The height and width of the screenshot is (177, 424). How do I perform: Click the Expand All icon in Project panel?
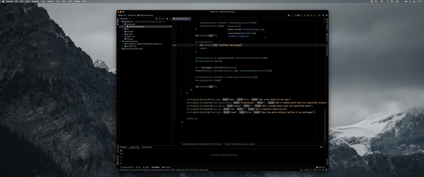[x=160, y=19]
